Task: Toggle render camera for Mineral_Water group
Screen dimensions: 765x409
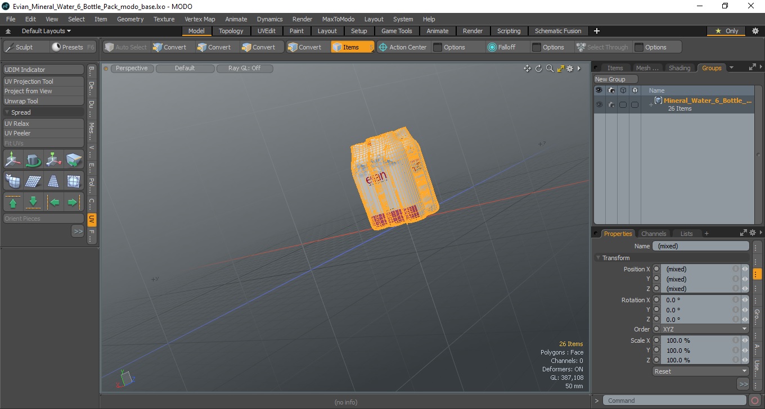Action: pyautogui.click(x=611, y=104)
